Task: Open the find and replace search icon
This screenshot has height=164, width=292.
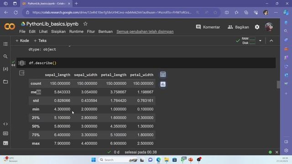Action: pos(5,56)
